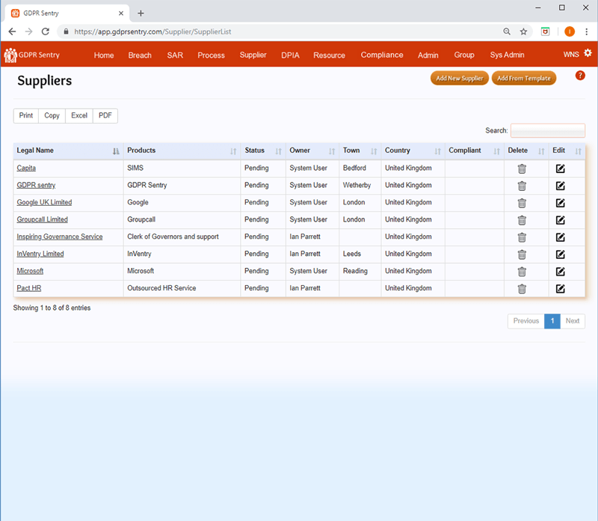Click the GDPR Sentry logo
This screenshot has width=598, height=521.
pyautogui.click(x=32, y=55)
